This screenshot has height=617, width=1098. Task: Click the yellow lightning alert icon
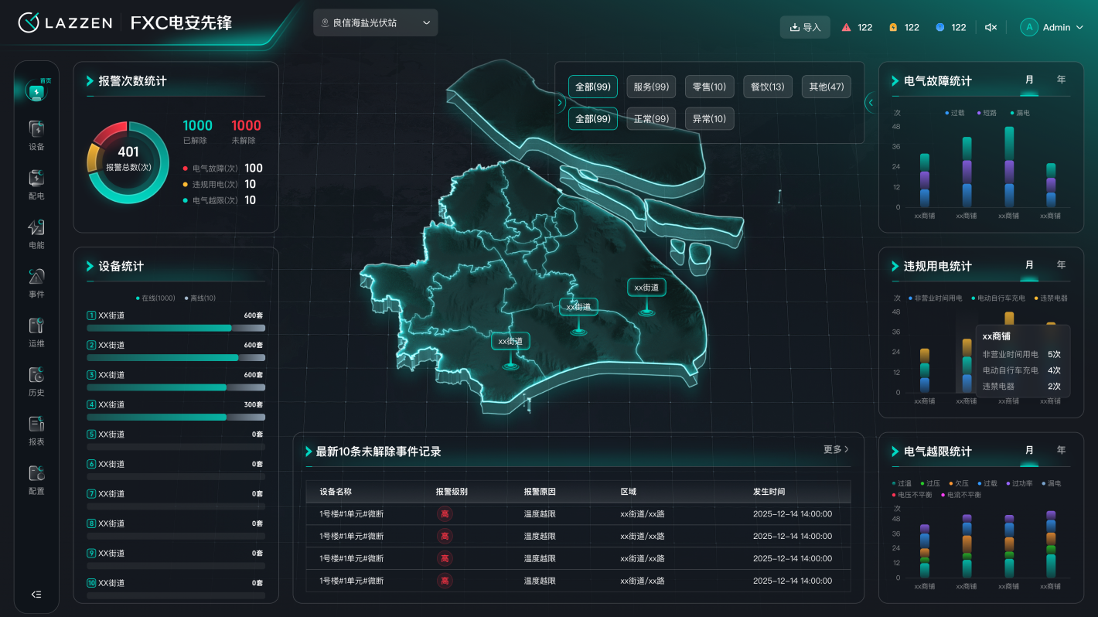pyautogui.click(x=893, y=27)
